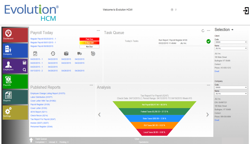The height and width of the screenshot is (144, 250).
Task: Open Regular Payroll 06/01/2015 - 1
Action: (x=43, y=42)
